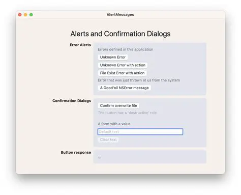Click the Error thrown from the system text
Viewport: 241px width, 195px height.
click(139, 80)
